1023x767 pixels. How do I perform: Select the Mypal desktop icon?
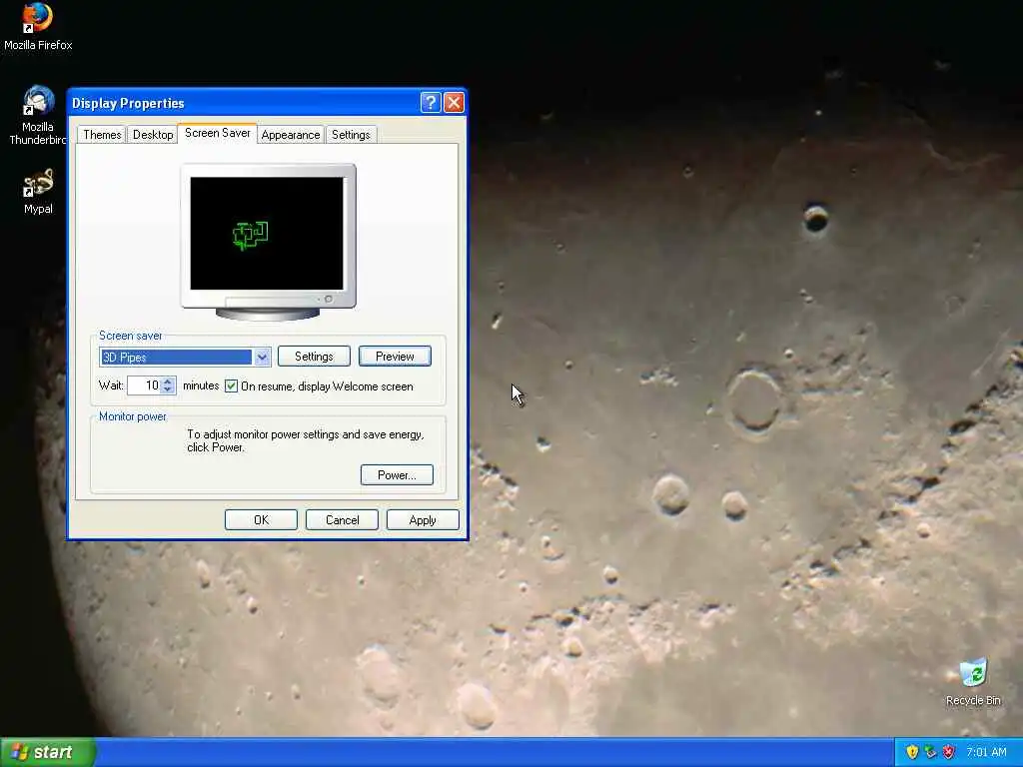tap(38, 191)
